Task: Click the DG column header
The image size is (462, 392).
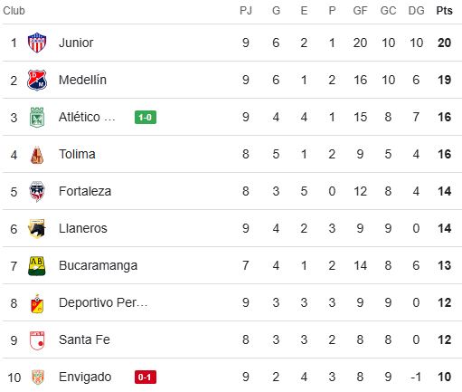Action: pos(416,11)
